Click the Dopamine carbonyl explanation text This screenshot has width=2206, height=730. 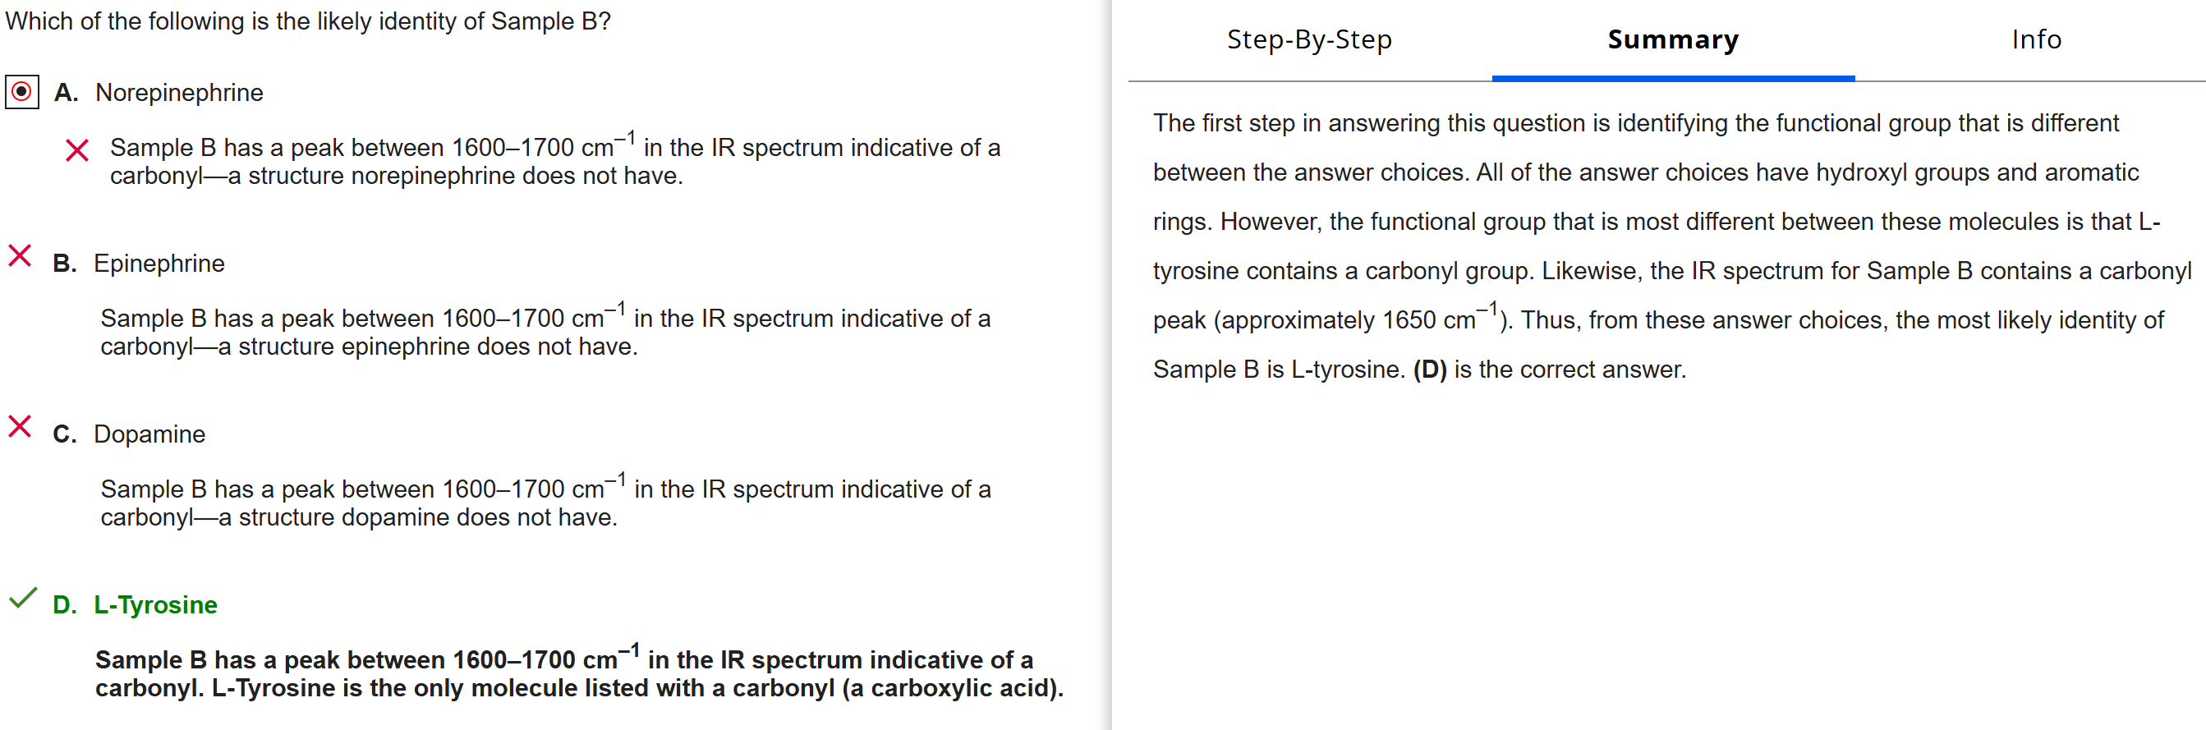[545, 503]
